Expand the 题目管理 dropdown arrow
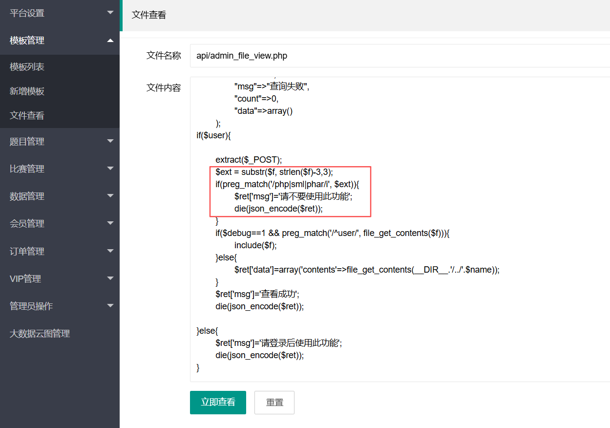This screenshot has height=428, width=610. coord(110,141)
